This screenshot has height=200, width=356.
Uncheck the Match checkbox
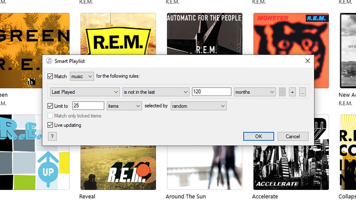50,76
